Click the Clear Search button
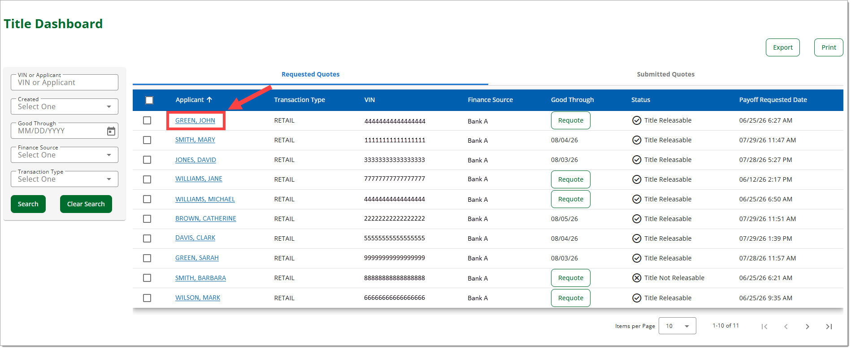The height and width of the screenshot is (349, 851). click(x=86, y=204)
